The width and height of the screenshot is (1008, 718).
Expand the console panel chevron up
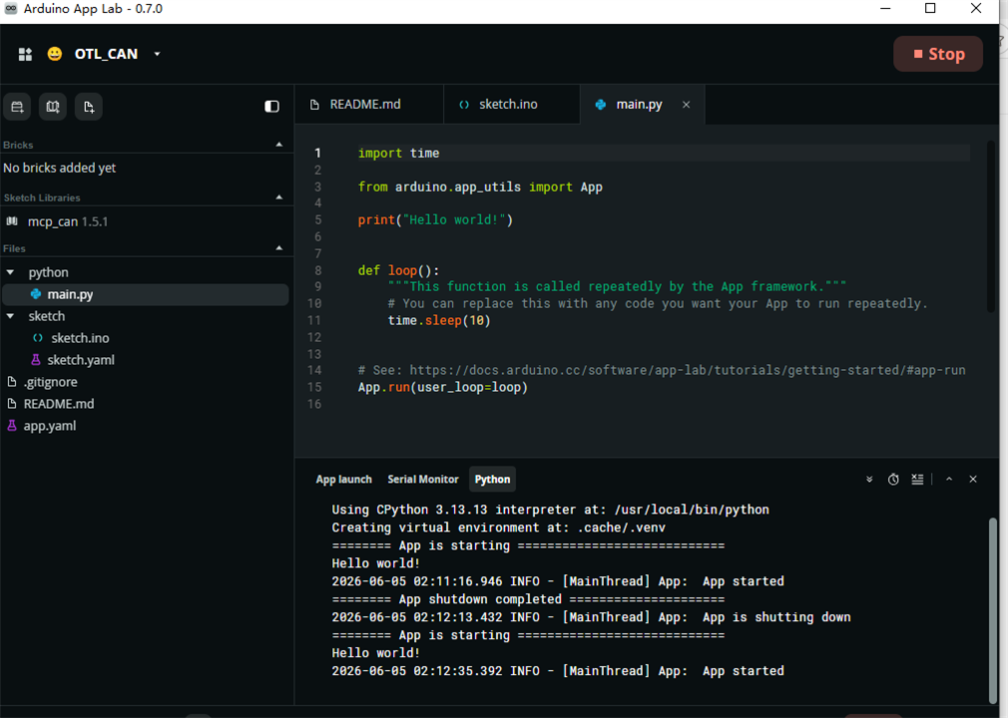949,479
